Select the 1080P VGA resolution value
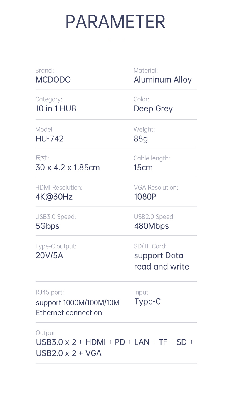The image size is (232, 398). [x=145, y=197]
